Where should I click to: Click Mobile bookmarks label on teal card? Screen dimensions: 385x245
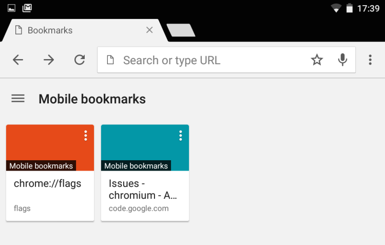pyautogui.click(x=136, y=166)
